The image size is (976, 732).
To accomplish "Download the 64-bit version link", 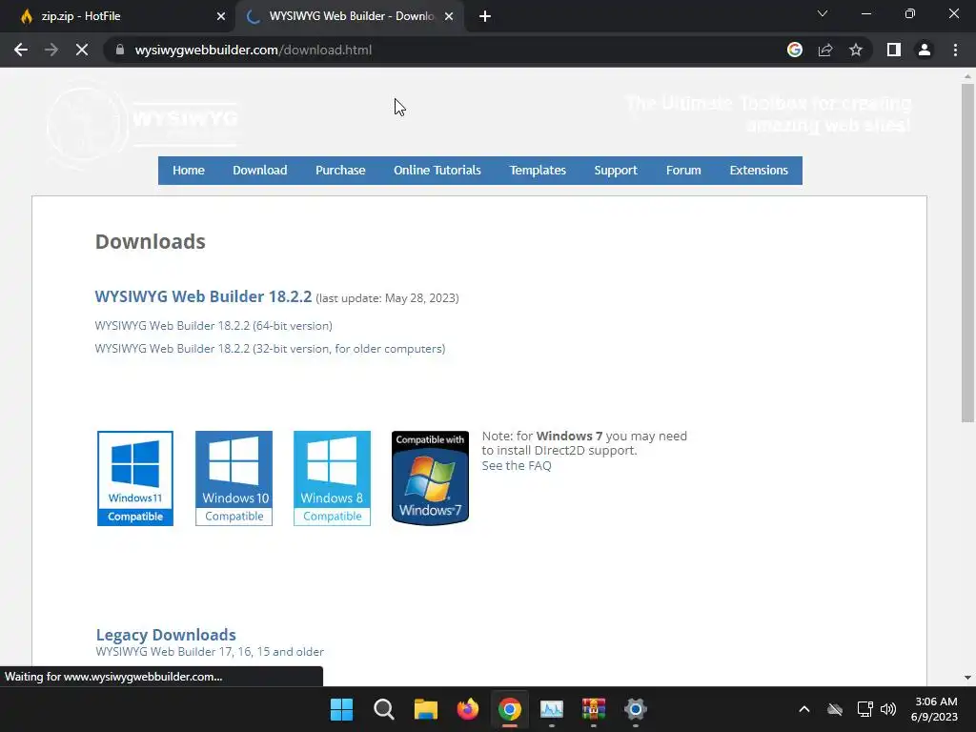I will (213, 326).
